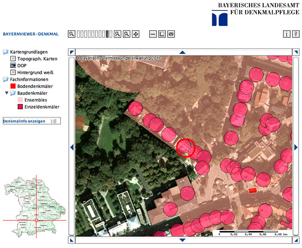The width and height of the screenshot is (302, 248).
Task: Select the distance measuring ruler tool
Action: click(x=153, y=34)
